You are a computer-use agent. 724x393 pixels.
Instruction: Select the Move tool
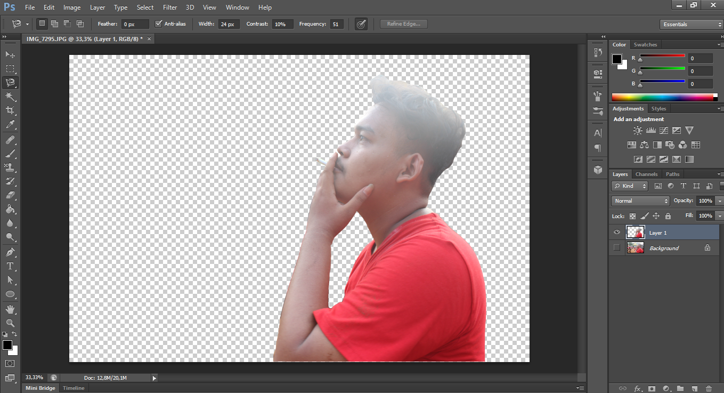tap(10, 54)
